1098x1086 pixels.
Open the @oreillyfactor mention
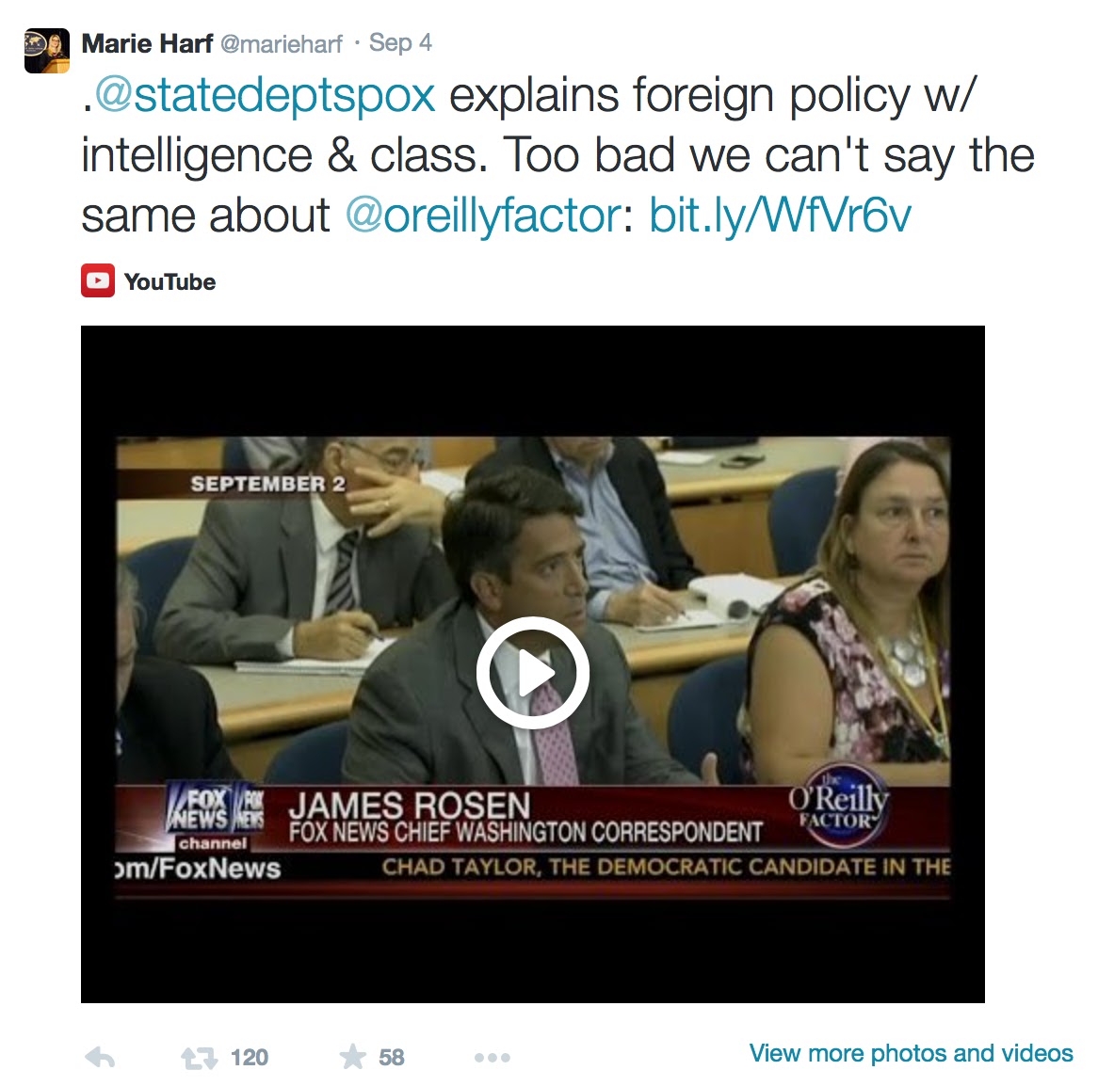coord(483,215)
